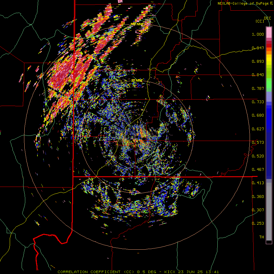Click the 0.840 scale value
The width and height of the screenshot is (274, 274).
[258, 75]
